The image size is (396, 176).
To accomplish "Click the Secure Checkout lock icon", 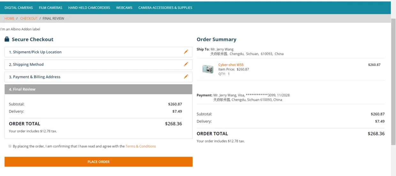I will 7,39.
